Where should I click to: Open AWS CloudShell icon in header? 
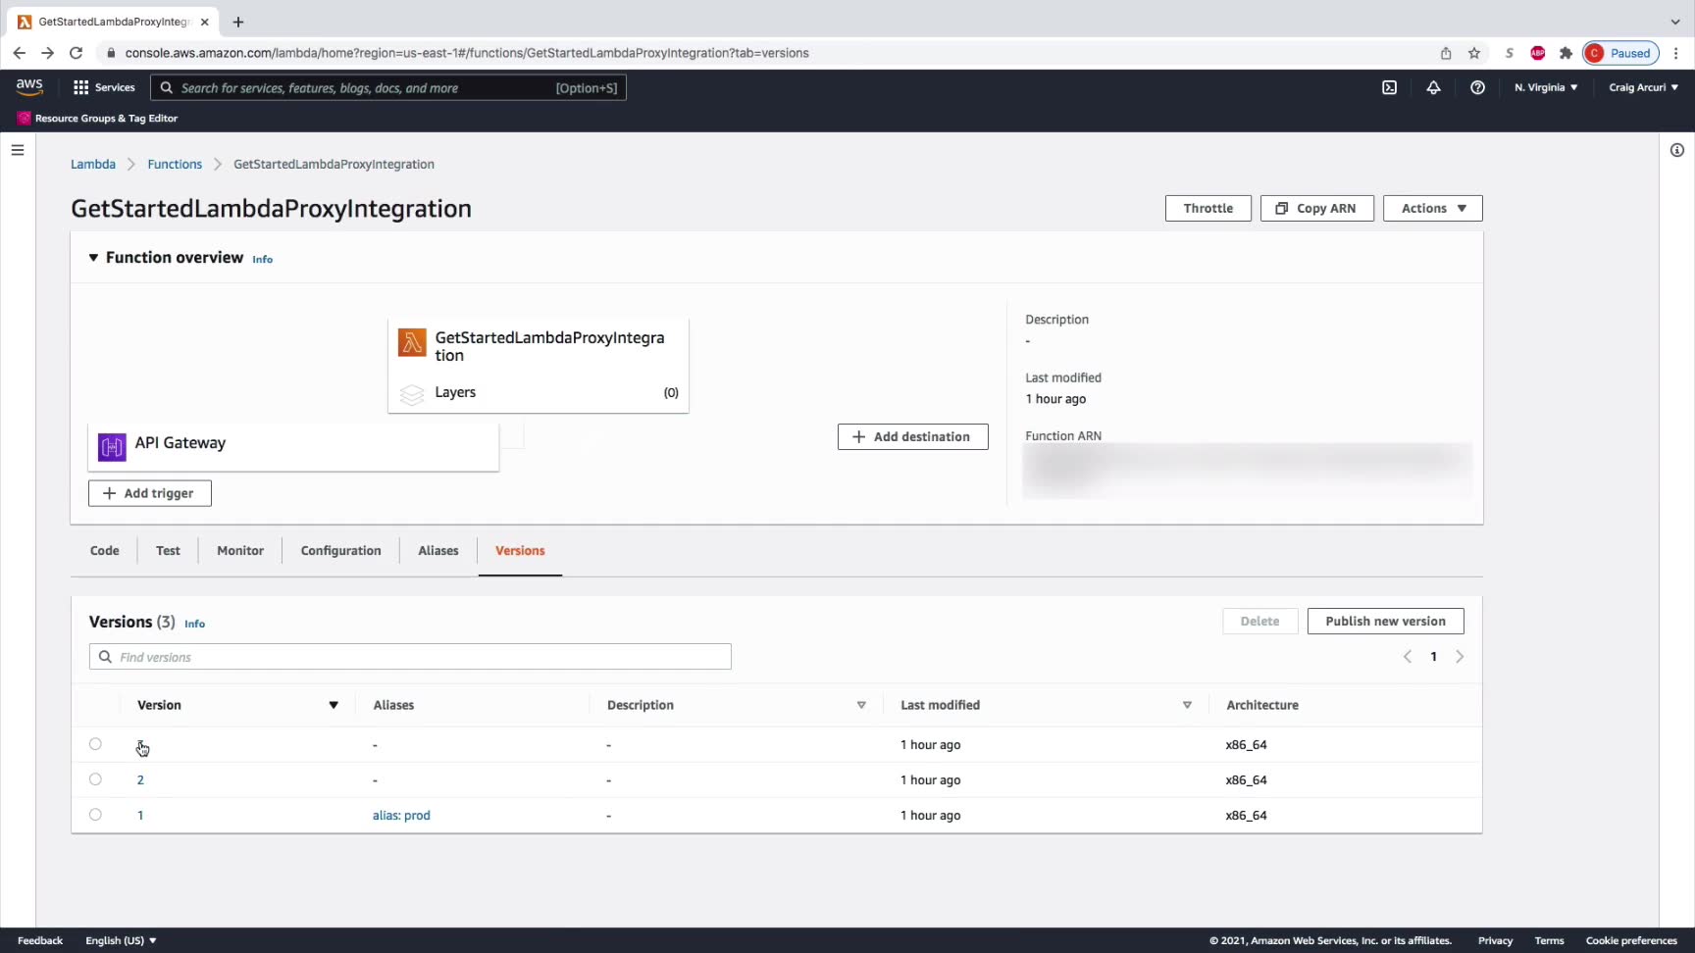click(x=1389, y=87)
